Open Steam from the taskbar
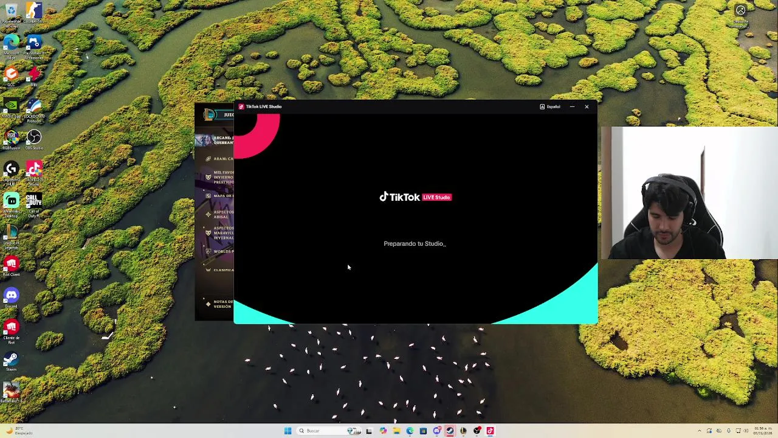Image resolution: width=778 pixels, height=438 pixels. pyautogui.click(x=450, y=431)
